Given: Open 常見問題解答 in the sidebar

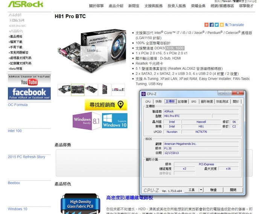Looking at the screenshot, I should point(18,52).
